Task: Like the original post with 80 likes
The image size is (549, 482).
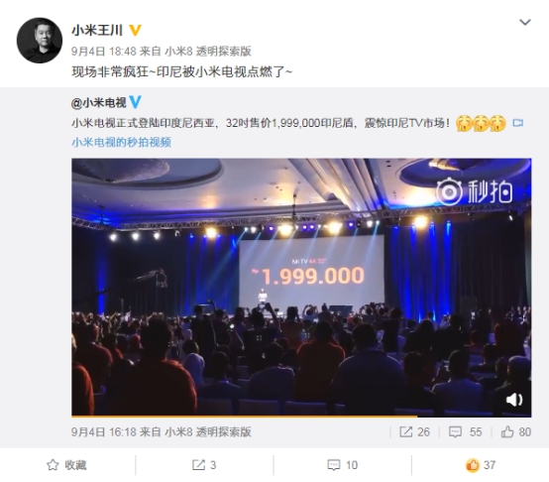Action: [x=515, y=431]
